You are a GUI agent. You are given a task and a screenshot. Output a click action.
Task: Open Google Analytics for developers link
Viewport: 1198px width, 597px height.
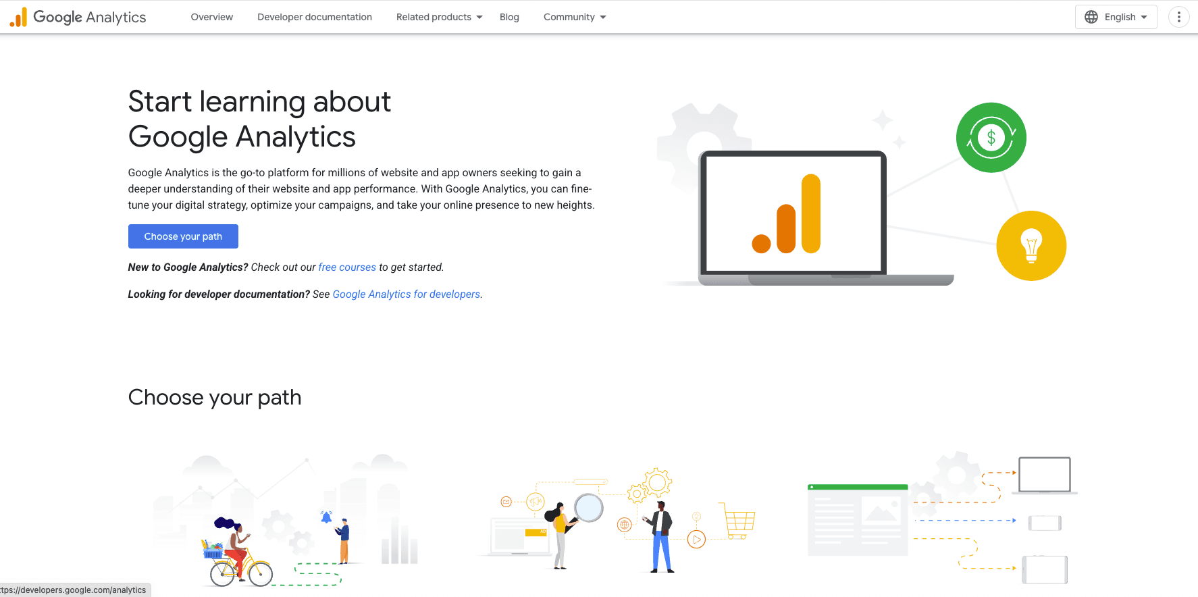click(x=407, y=294)
